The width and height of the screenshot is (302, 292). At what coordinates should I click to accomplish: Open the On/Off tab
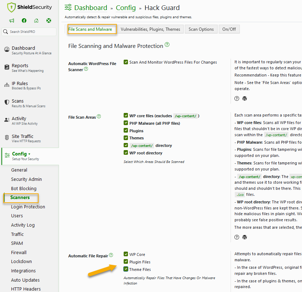pyautogui.click(x=229, y=29)
